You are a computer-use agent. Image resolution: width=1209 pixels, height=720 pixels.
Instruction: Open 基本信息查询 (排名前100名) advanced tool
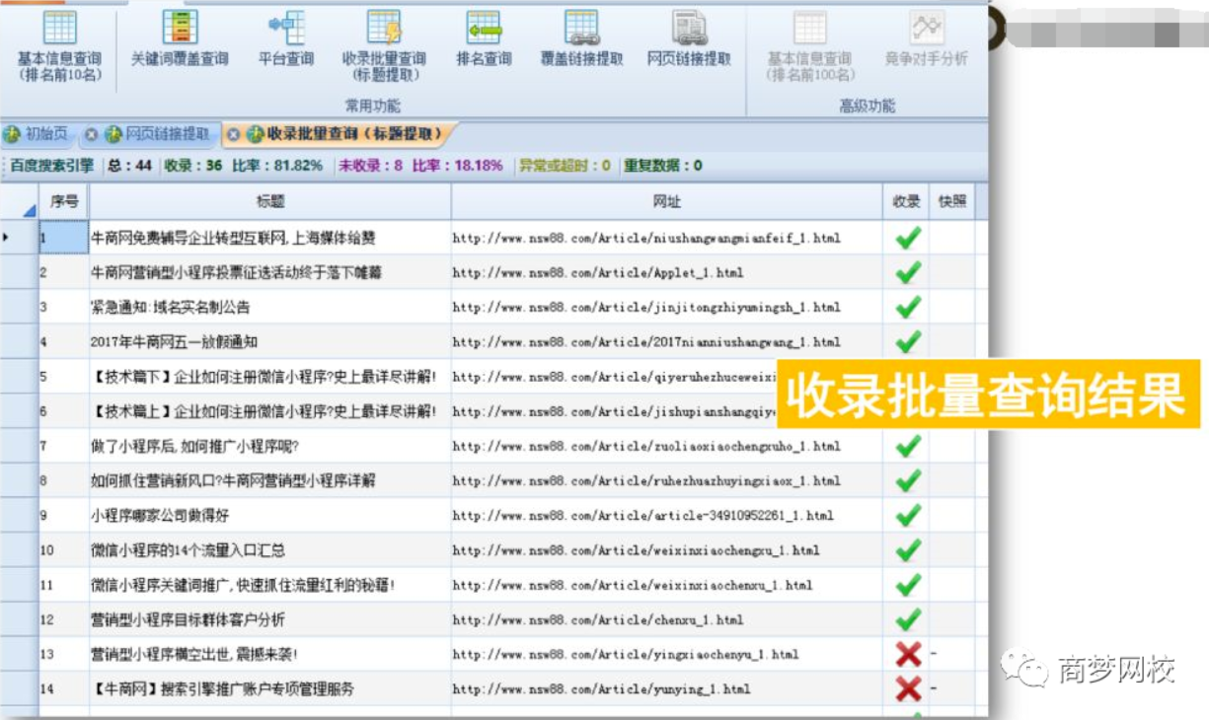point(810,45)
